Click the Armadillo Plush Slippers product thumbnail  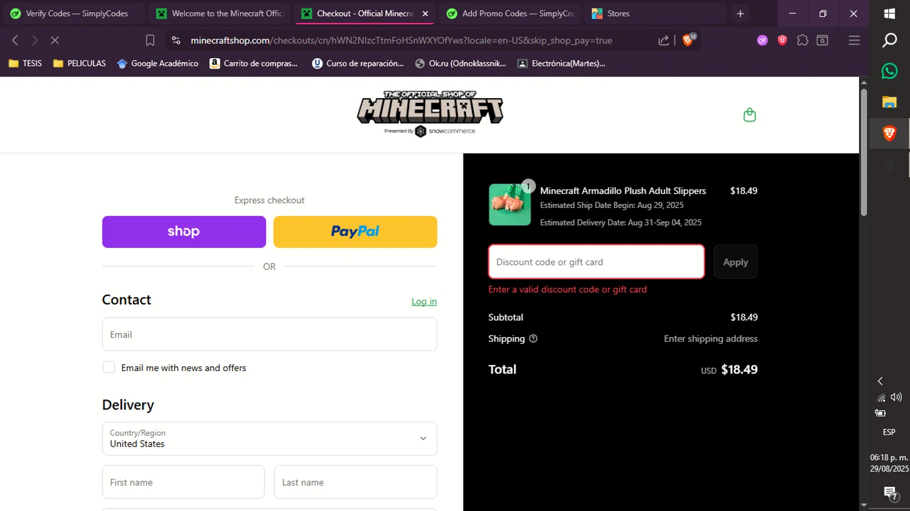coord(510,205)
